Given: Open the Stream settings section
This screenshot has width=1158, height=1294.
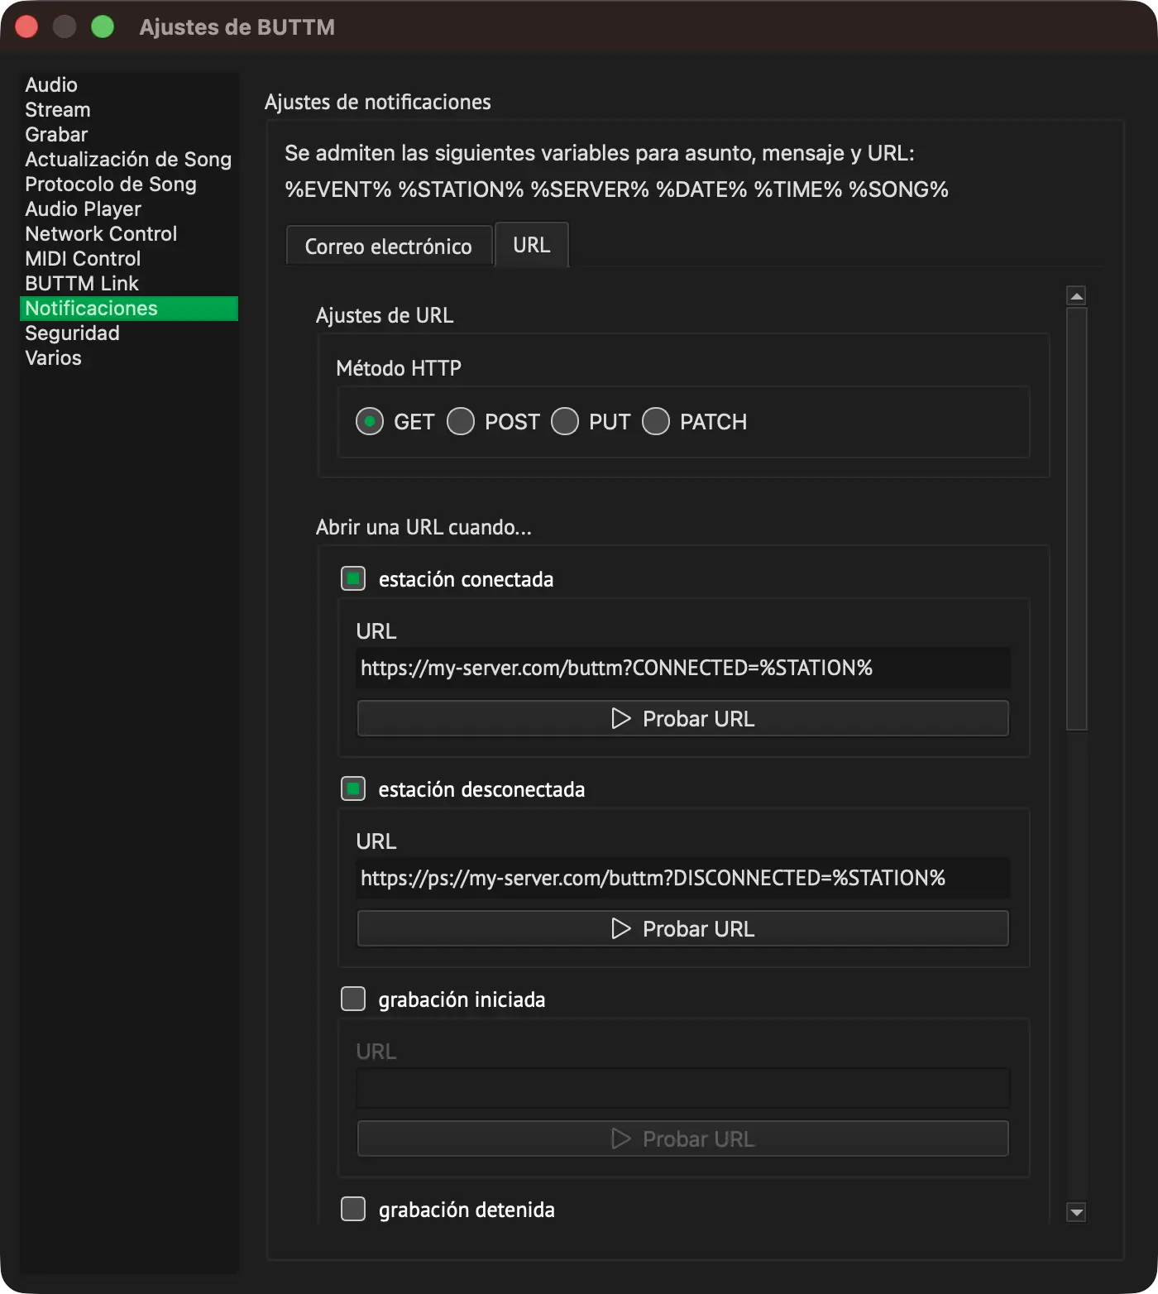Looking at the screenshot, I should pyautogui.click(x=129, y=110).
